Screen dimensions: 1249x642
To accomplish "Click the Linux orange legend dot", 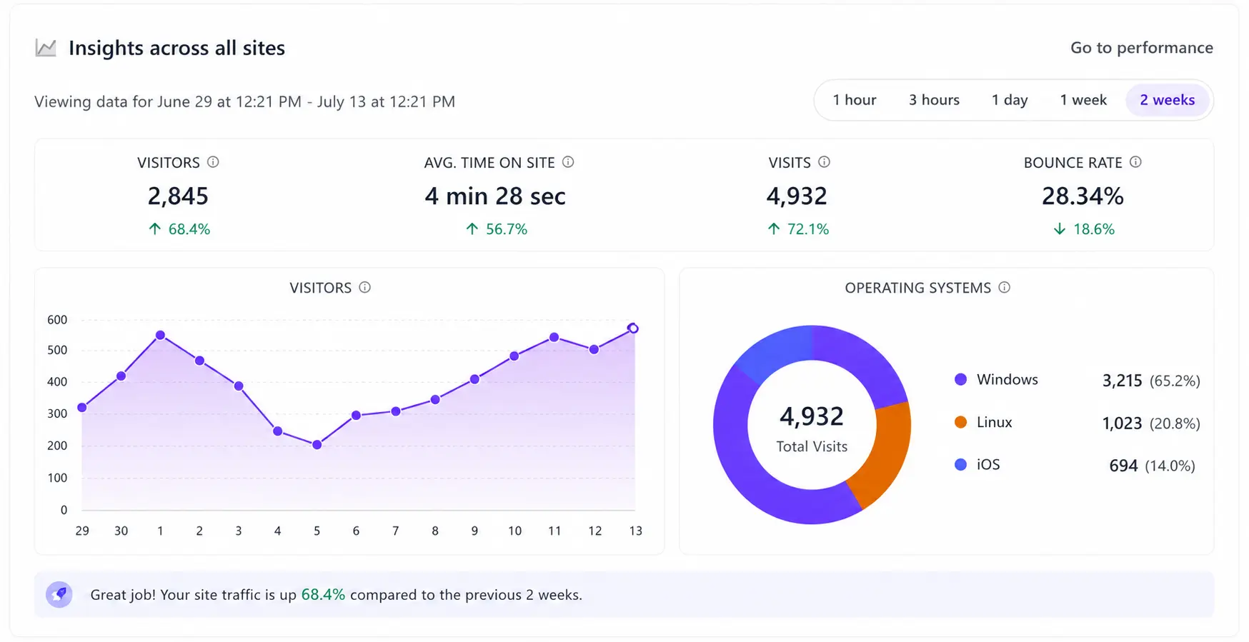I will [960, 422].
